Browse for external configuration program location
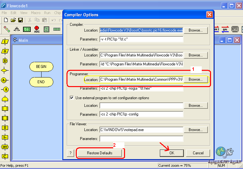The image size is (243, 169). [196, 106]
